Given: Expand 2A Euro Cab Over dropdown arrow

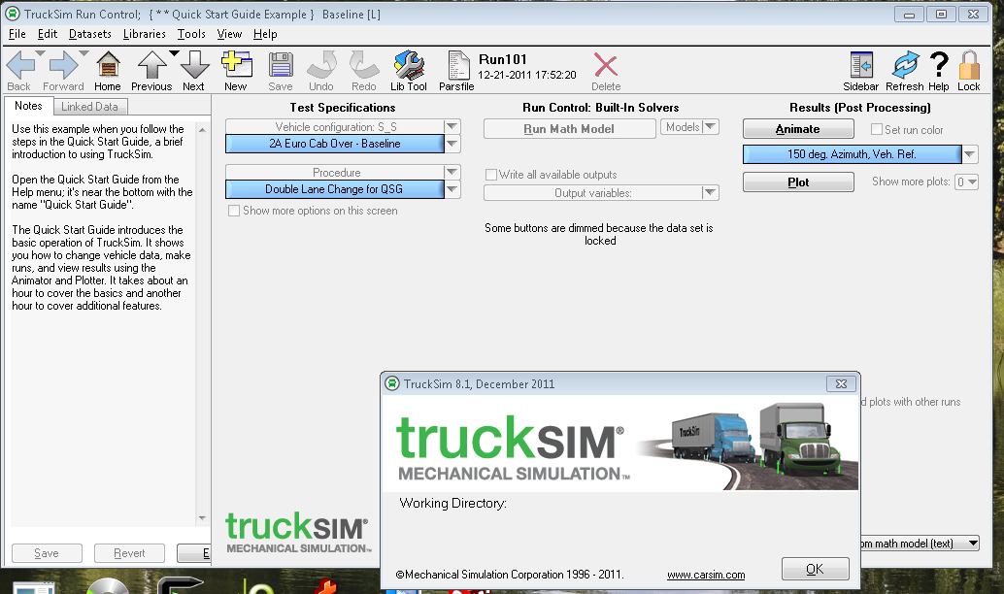Looking at the screenshot, I should pyautogui.click(x=452, y=144).
